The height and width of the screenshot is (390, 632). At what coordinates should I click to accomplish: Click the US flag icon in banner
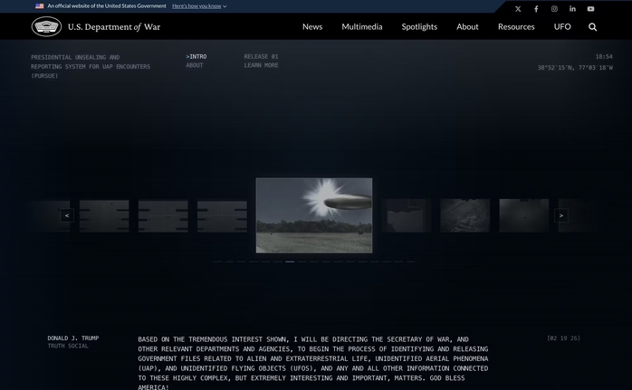click(x=40, y=6)
